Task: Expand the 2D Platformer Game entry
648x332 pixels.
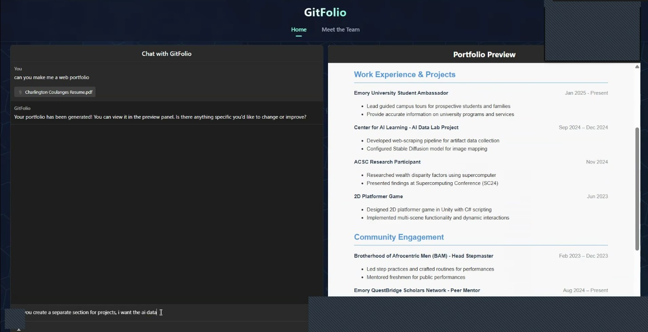Action: 378,196
